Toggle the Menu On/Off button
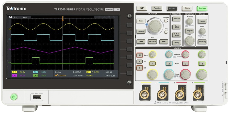Viewport: 229px width, 113px height. (x=129, y=82)
